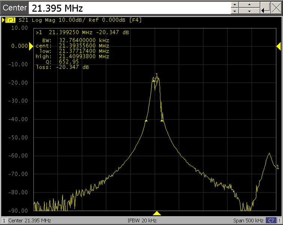Select the Tr1 trace indicator
Image resolution: width=283 pixels, height=225 pixels.
tap(9, 20)
